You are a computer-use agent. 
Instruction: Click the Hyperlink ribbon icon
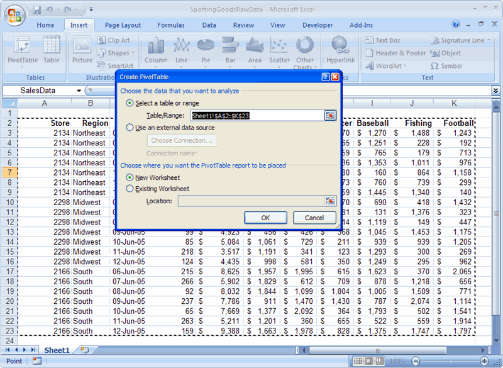coord(340,50)
